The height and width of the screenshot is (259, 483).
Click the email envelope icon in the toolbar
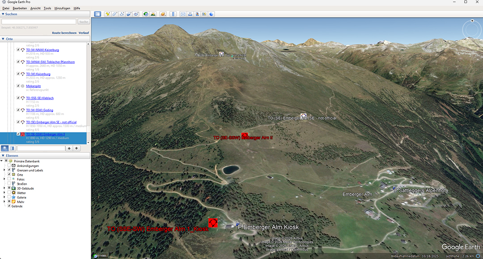coord(183,14)
